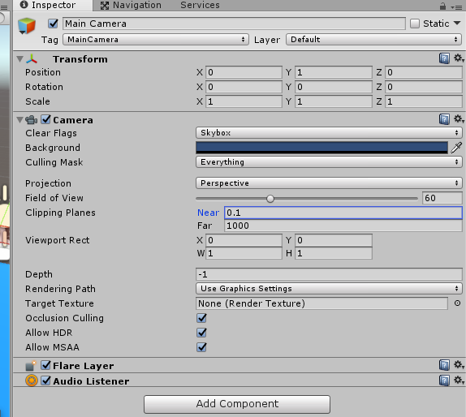Enable the Static checkbox
Screen dimensions: 466x417
pyautogui.click(x=415, y=24)
